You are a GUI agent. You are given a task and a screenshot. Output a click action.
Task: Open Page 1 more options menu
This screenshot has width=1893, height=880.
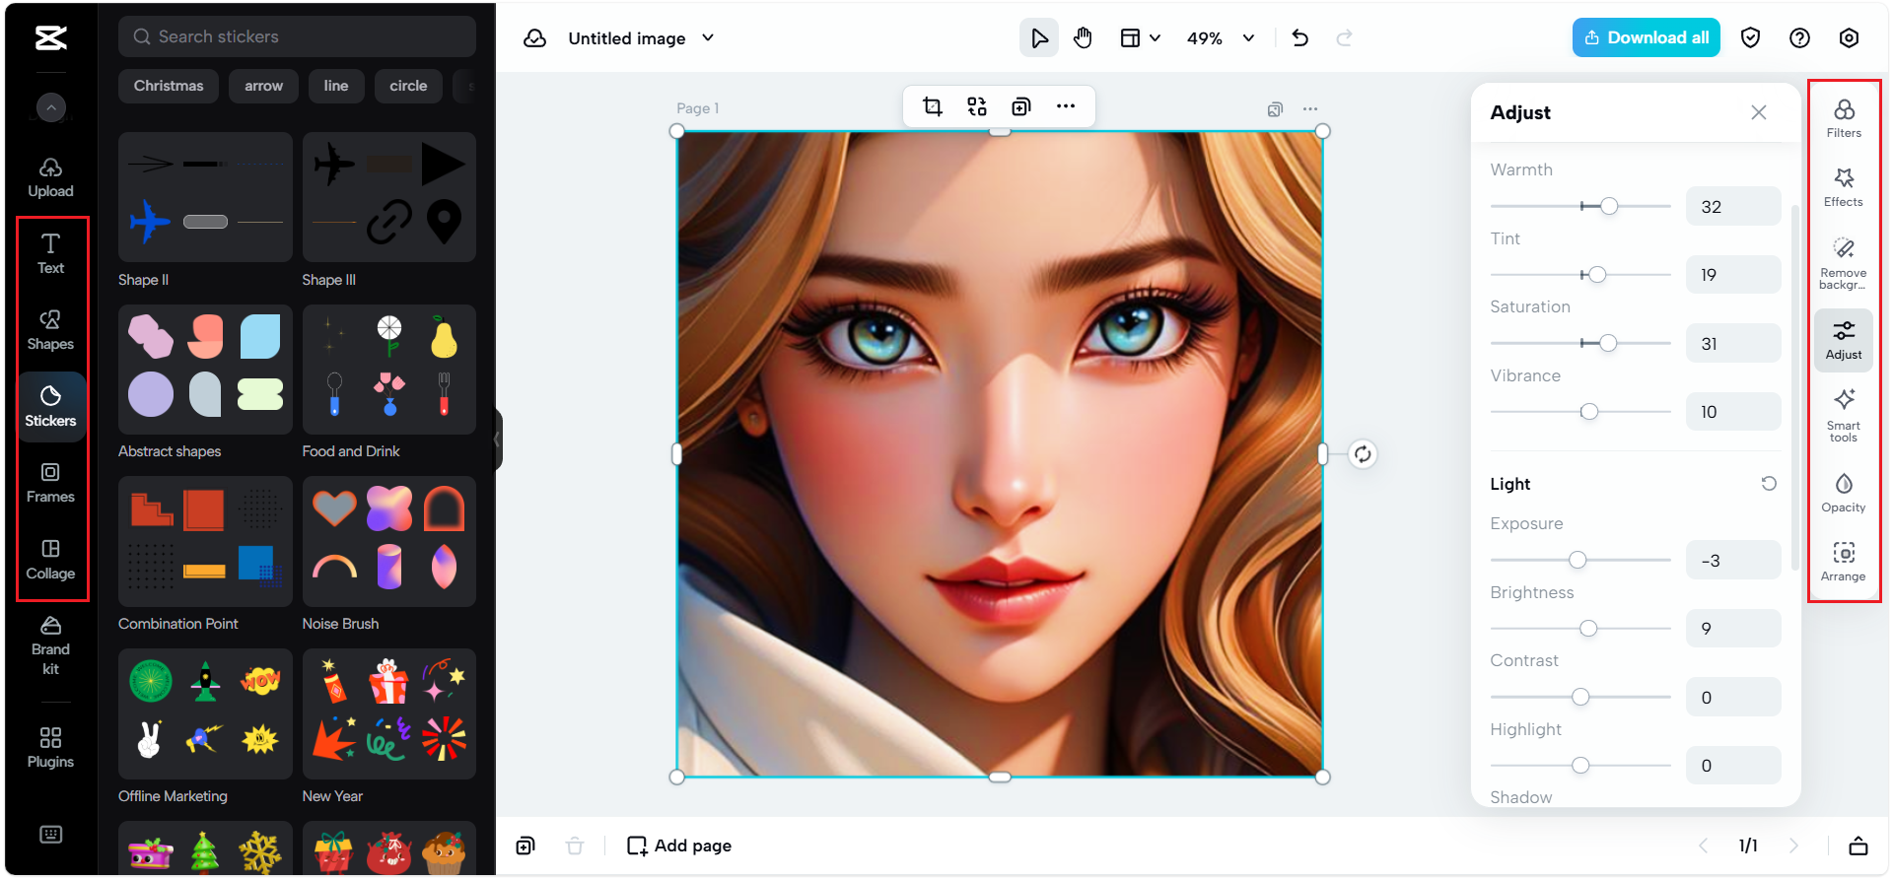1310,109
